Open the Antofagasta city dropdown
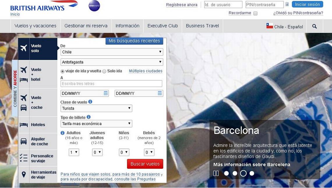Screen dimensions: 332x188 click(x=112, y=62)
